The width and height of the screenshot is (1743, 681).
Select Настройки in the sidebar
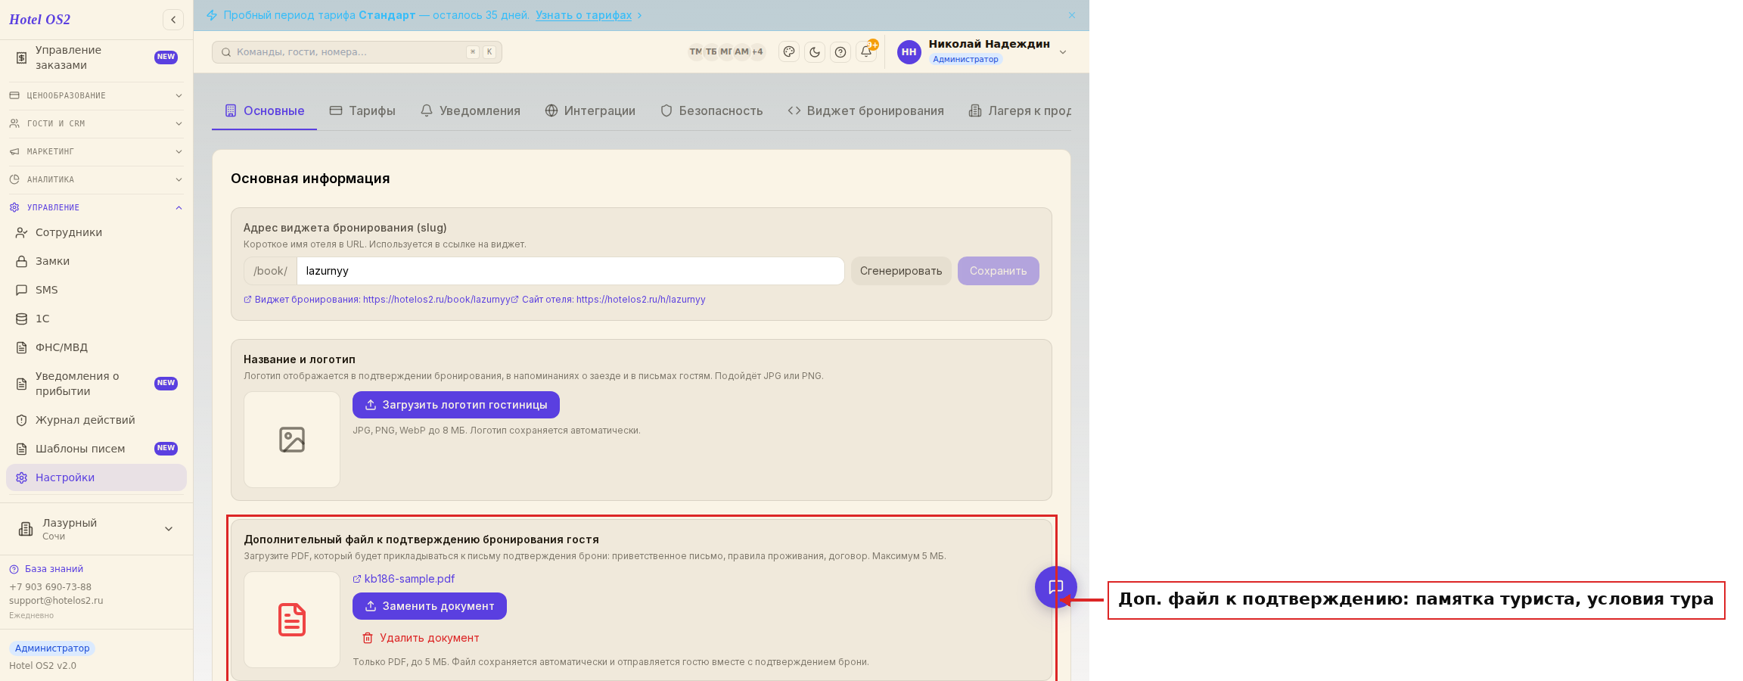(x=96, y=477)
